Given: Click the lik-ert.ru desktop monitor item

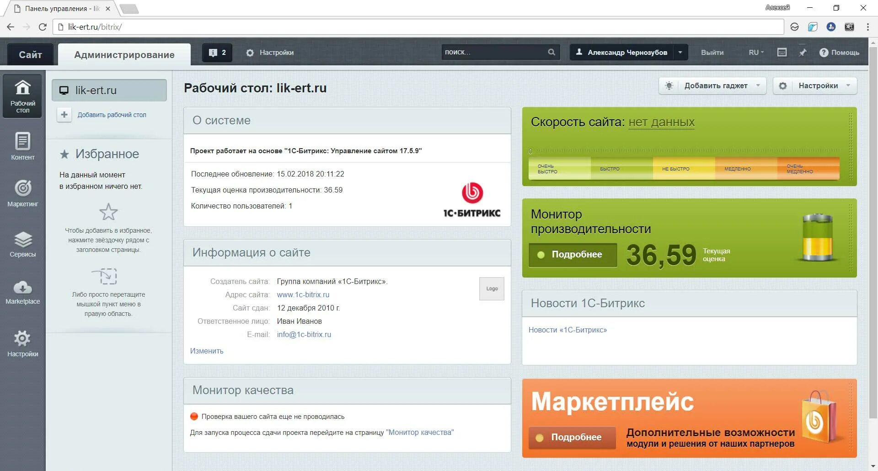Looking at the screenshot, I should pos(109,90).
